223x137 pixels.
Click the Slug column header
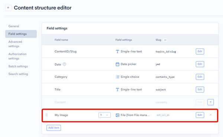(x=158, y=40)
